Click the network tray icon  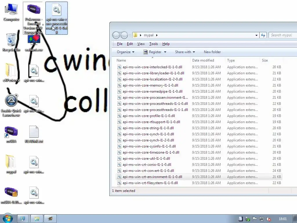(x=261, y=219)
